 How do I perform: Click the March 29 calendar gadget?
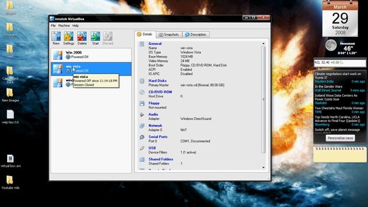[340, 19]
